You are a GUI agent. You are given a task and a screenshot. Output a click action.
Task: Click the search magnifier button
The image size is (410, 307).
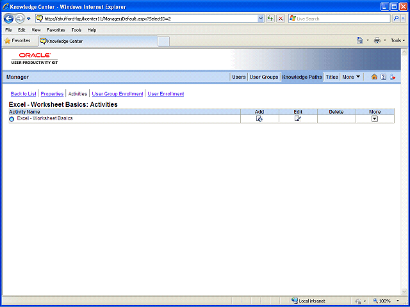tap(397, 19)
